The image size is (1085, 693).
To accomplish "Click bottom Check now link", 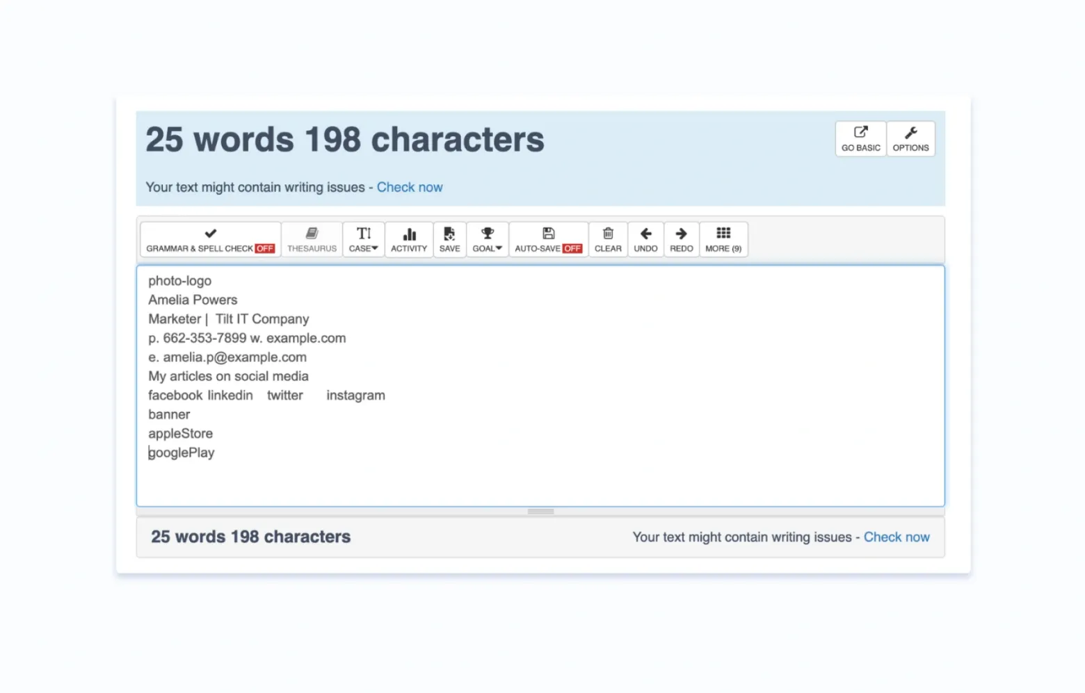I will (897, 537).
